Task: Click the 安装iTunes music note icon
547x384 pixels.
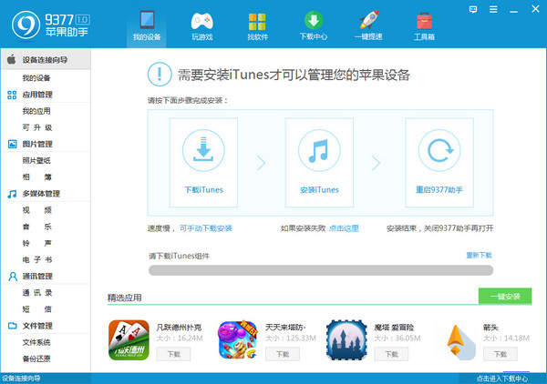Action: 318,148
